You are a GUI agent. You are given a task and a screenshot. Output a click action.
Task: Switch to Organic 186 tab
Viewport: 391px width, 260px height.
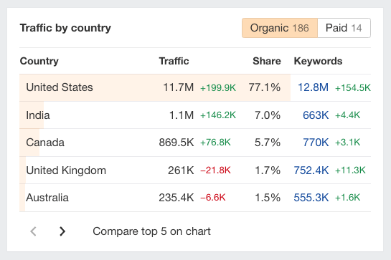[x=280, y=28]
